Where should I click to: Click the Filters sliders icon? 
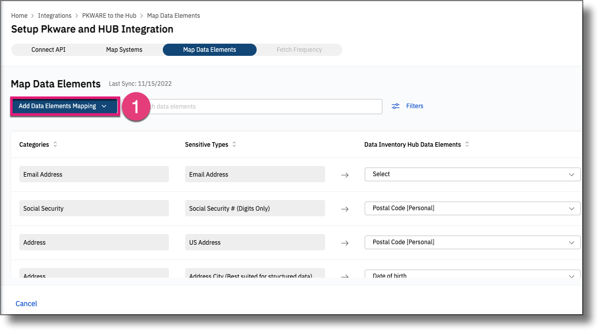click(396, 106)
